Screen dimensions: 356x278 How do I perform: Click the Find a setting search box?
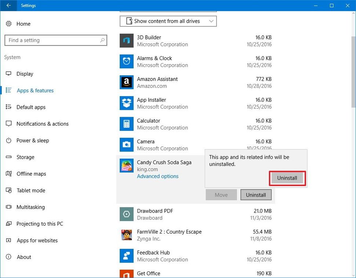56,40
